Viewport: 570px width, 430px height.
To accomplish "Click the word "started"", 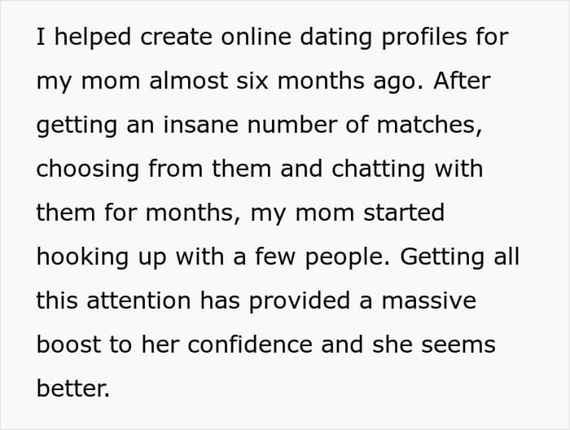I will (404, 213).
